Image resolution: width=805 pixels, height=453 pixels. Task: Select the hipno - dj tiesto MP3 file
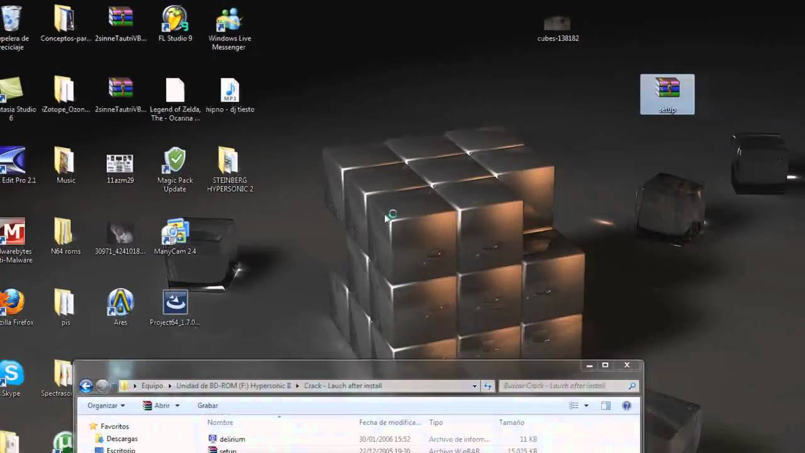pyautogui.click(x=230, y=95)
